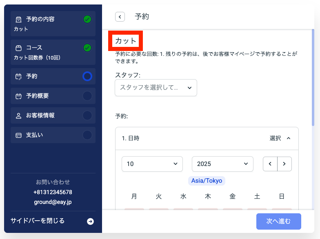Click the calendar icon next to 予約概要
Screen dimensions: 320x239
(x=18, y=96)
